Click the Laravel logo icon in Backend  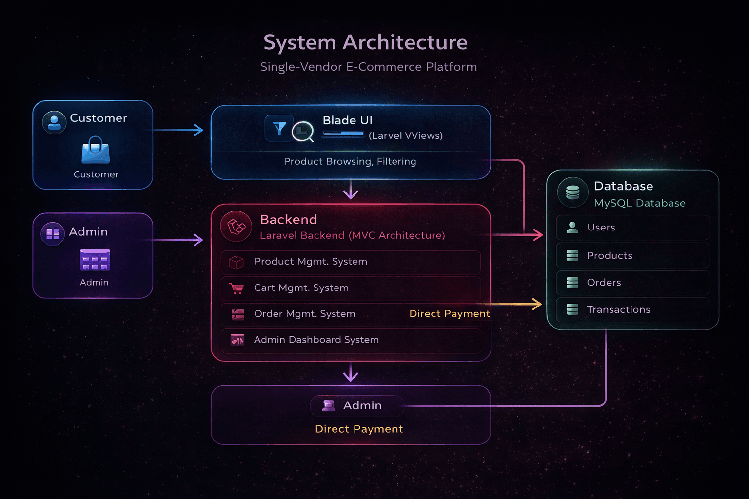tap(236, 227)
